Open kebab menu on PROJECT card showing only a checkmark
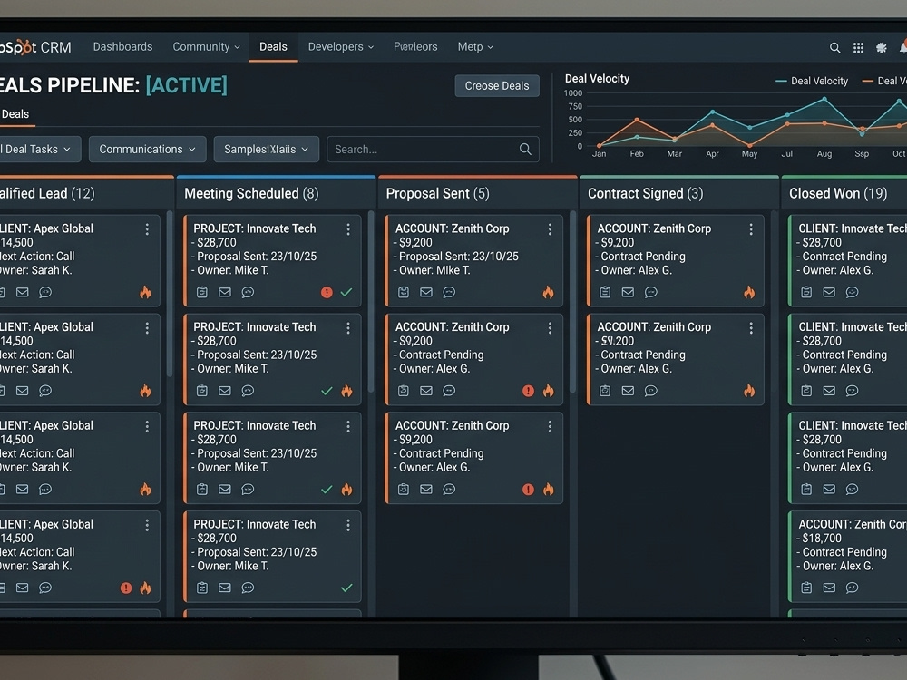 click(348, 525)
